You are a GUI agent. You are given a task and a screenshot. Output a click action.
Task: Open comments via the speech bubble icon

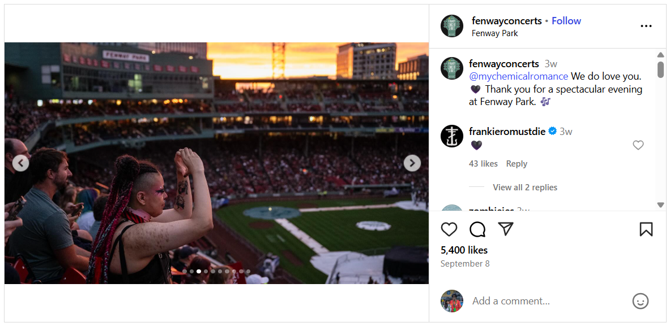pos(477,229)
